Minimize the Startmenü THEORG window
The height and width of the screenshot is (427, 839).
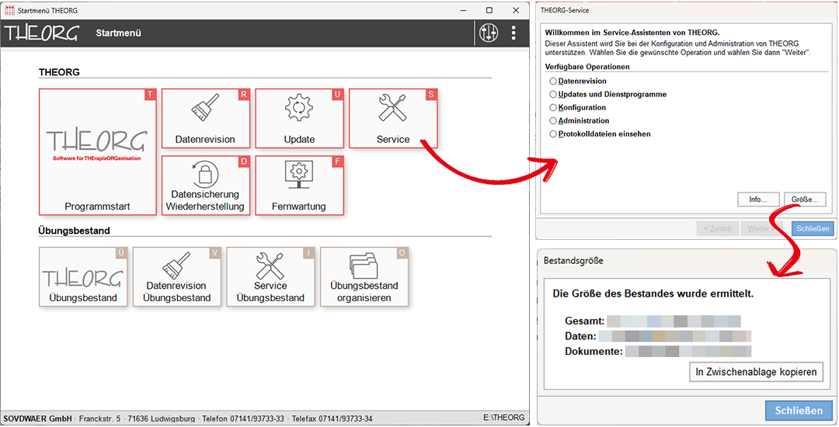pyautogui.click(x=463, y=10)
